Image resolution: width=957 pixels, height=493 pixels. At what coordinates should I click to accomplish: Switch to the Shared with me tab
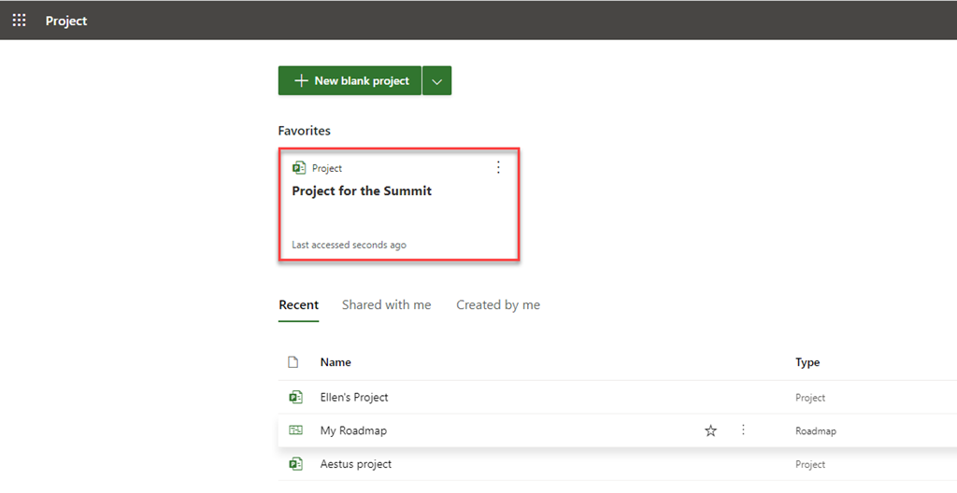pos(386,305)
